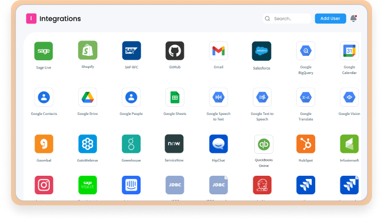The image size is (383, 219).
Task: Select the Shopify integration icon
Action: (x=88, y=50)
